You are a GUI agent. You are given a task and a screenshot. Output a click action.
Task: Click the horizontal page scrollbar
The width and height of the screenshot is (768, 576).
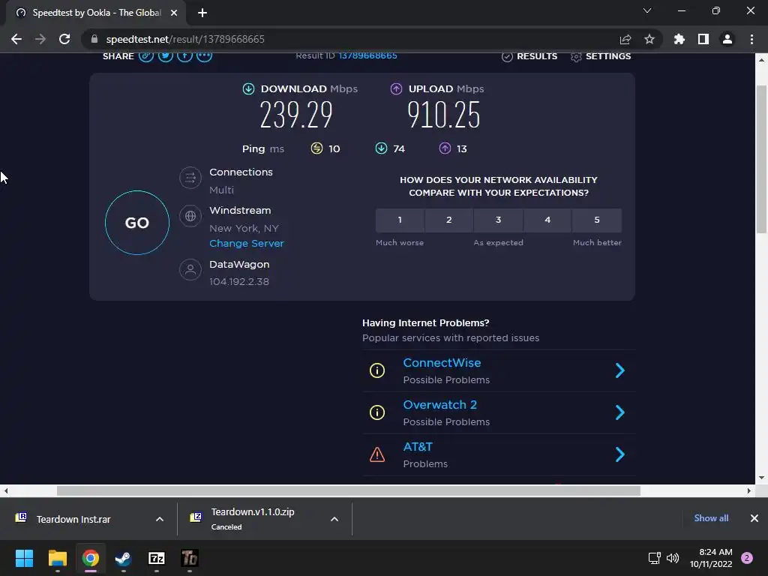(348, 490)
